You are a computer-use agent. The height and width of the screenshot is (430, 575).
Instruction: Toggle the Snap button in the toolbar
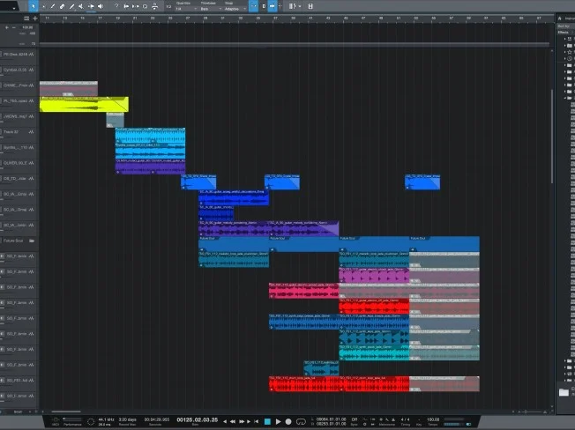[x=254, y=6]
